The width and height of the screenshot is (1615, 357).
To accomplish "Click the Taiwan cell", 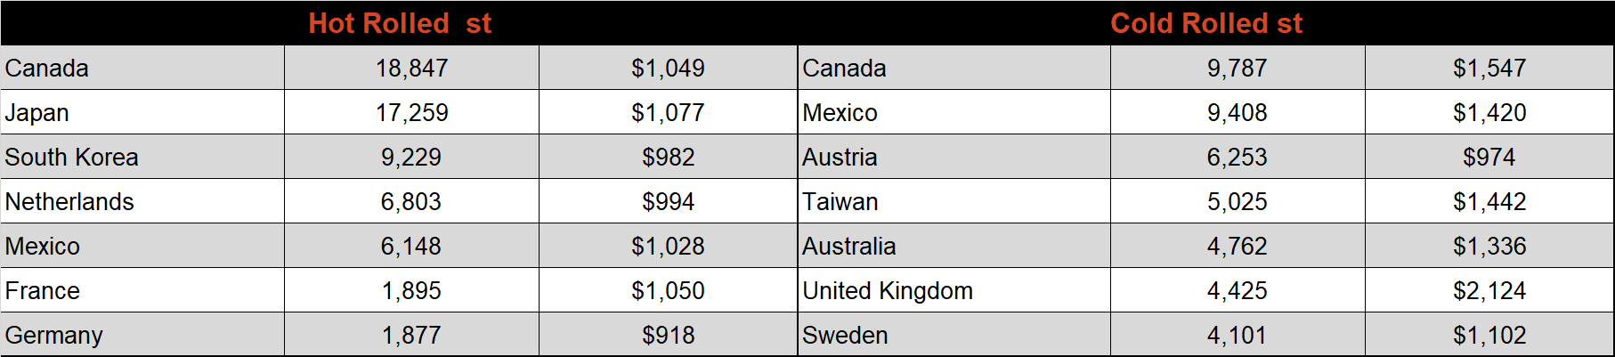I will tap(954, 201).
